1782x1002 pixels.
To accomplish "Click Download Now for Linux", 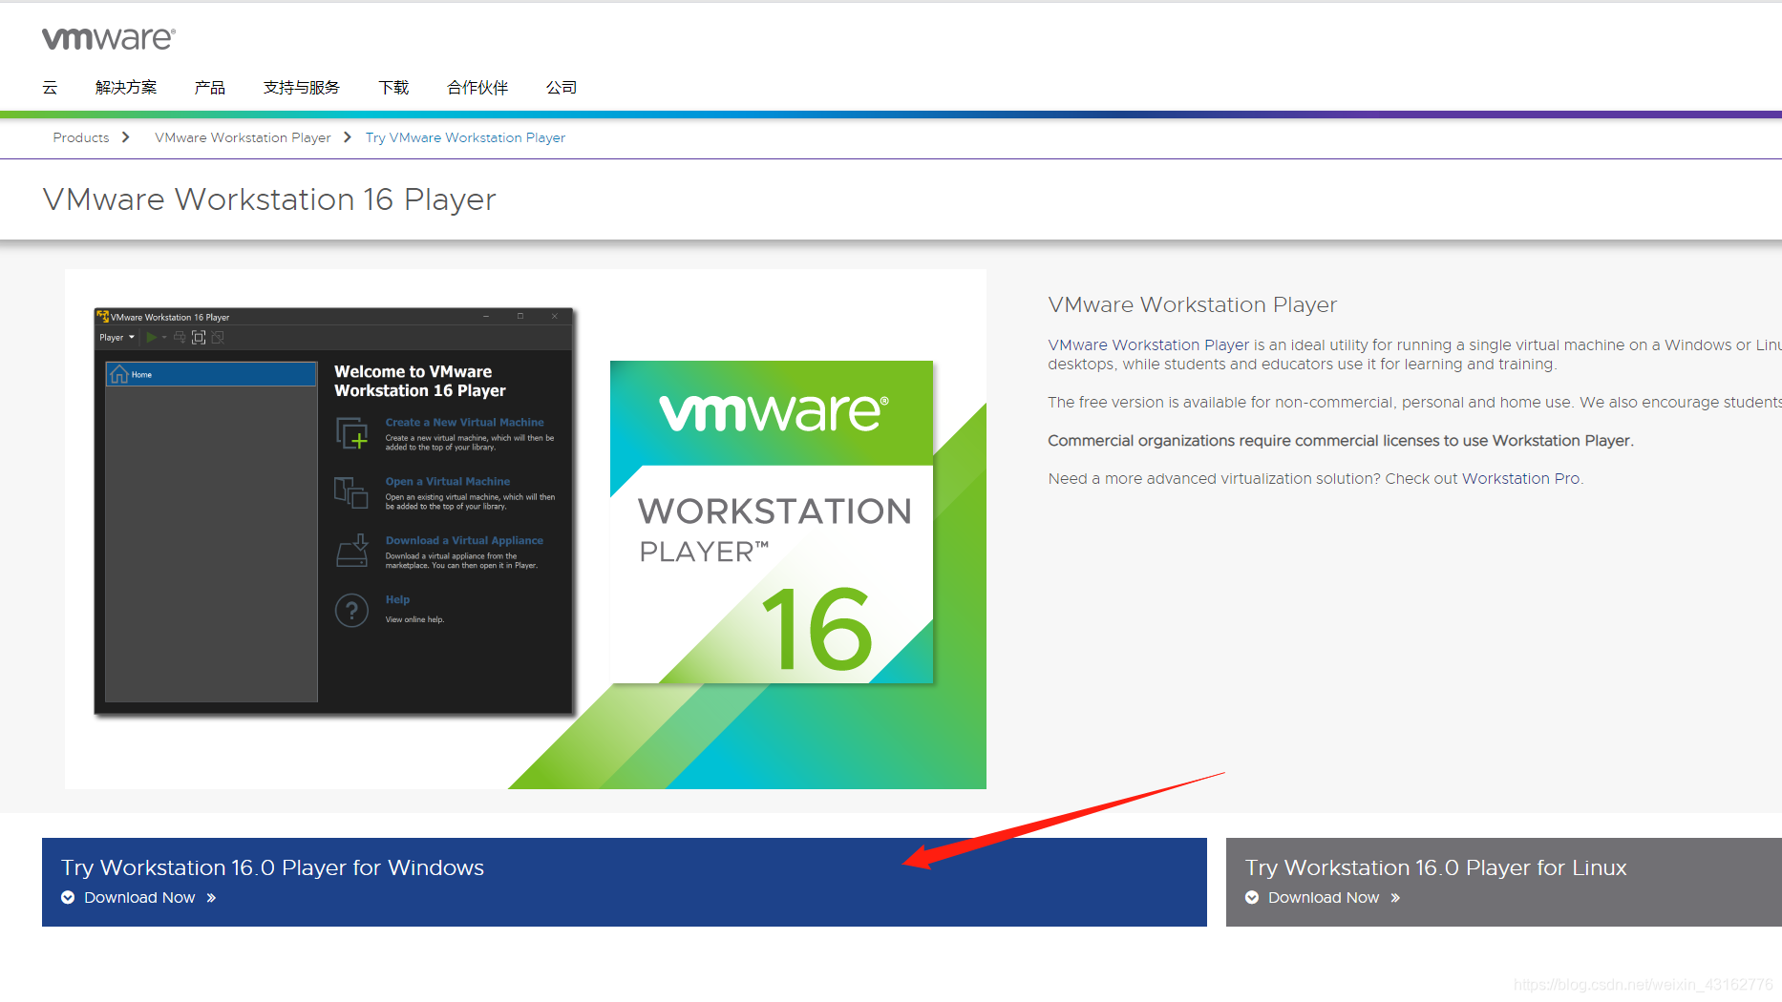I will pyautogui.click(x=1324, y=898).
